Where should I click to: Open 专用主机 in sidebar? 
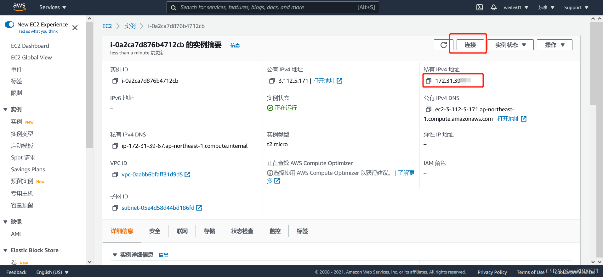[x=22, y=194]
